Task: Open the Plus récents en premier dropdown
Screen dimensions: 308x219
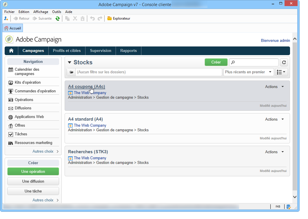Action: coord(249,72)
